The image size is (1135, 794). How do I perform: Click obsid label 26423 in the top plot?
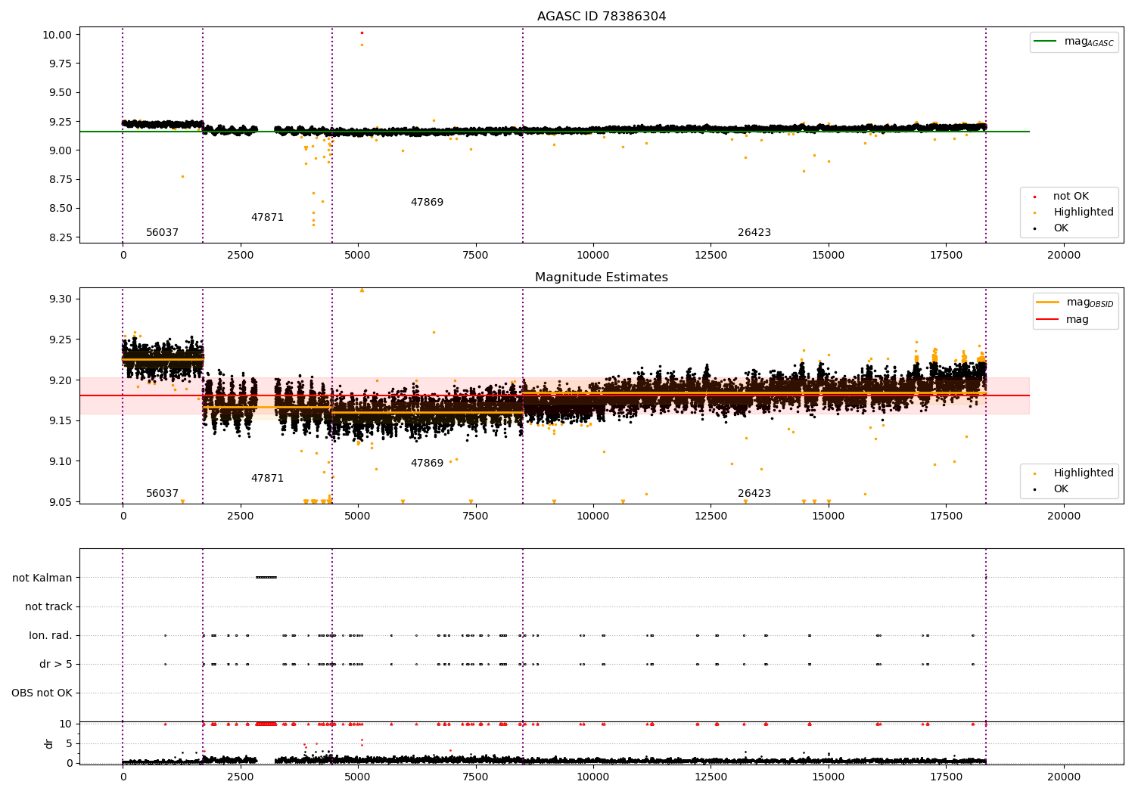point(754,233)
